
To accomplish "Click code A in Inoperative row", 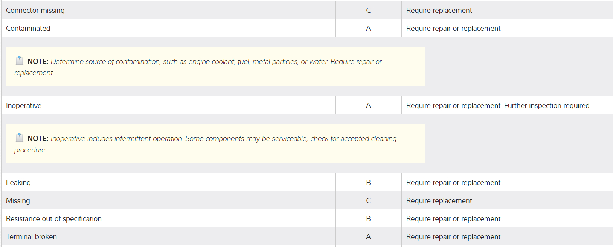I will click(368, 106).
